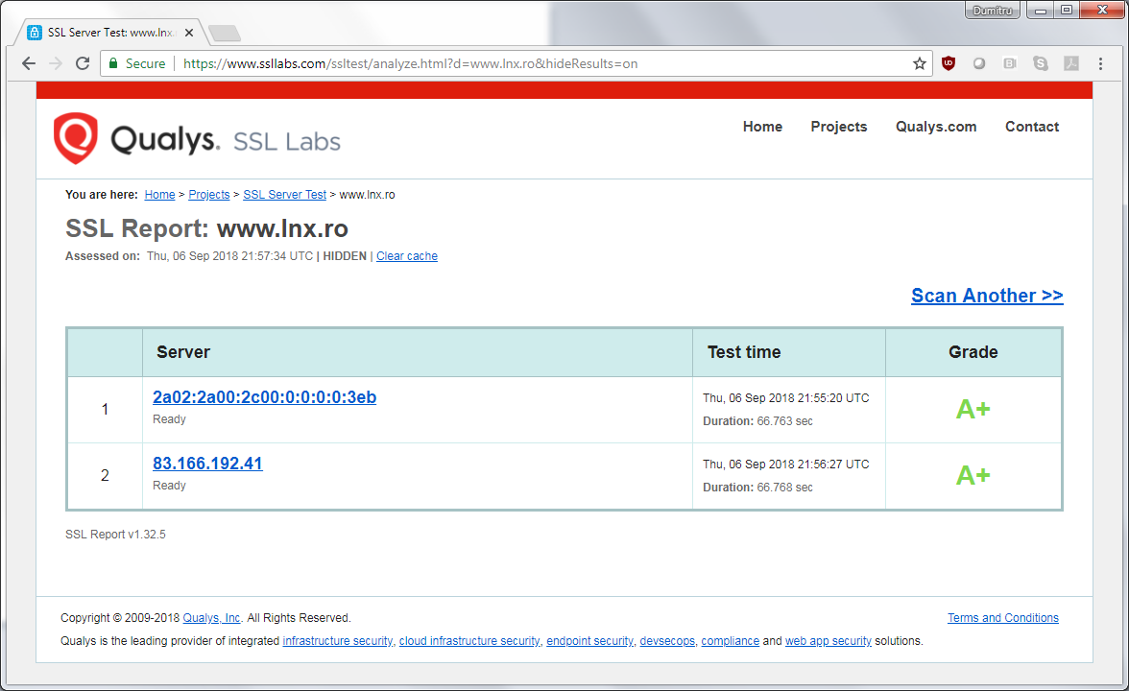Click the HIDDEN status label

pos(344,256)
